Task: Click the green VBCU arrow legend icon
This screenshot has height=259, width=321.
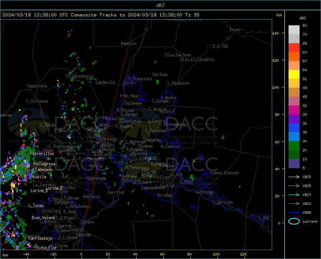Action: (294, 204)
